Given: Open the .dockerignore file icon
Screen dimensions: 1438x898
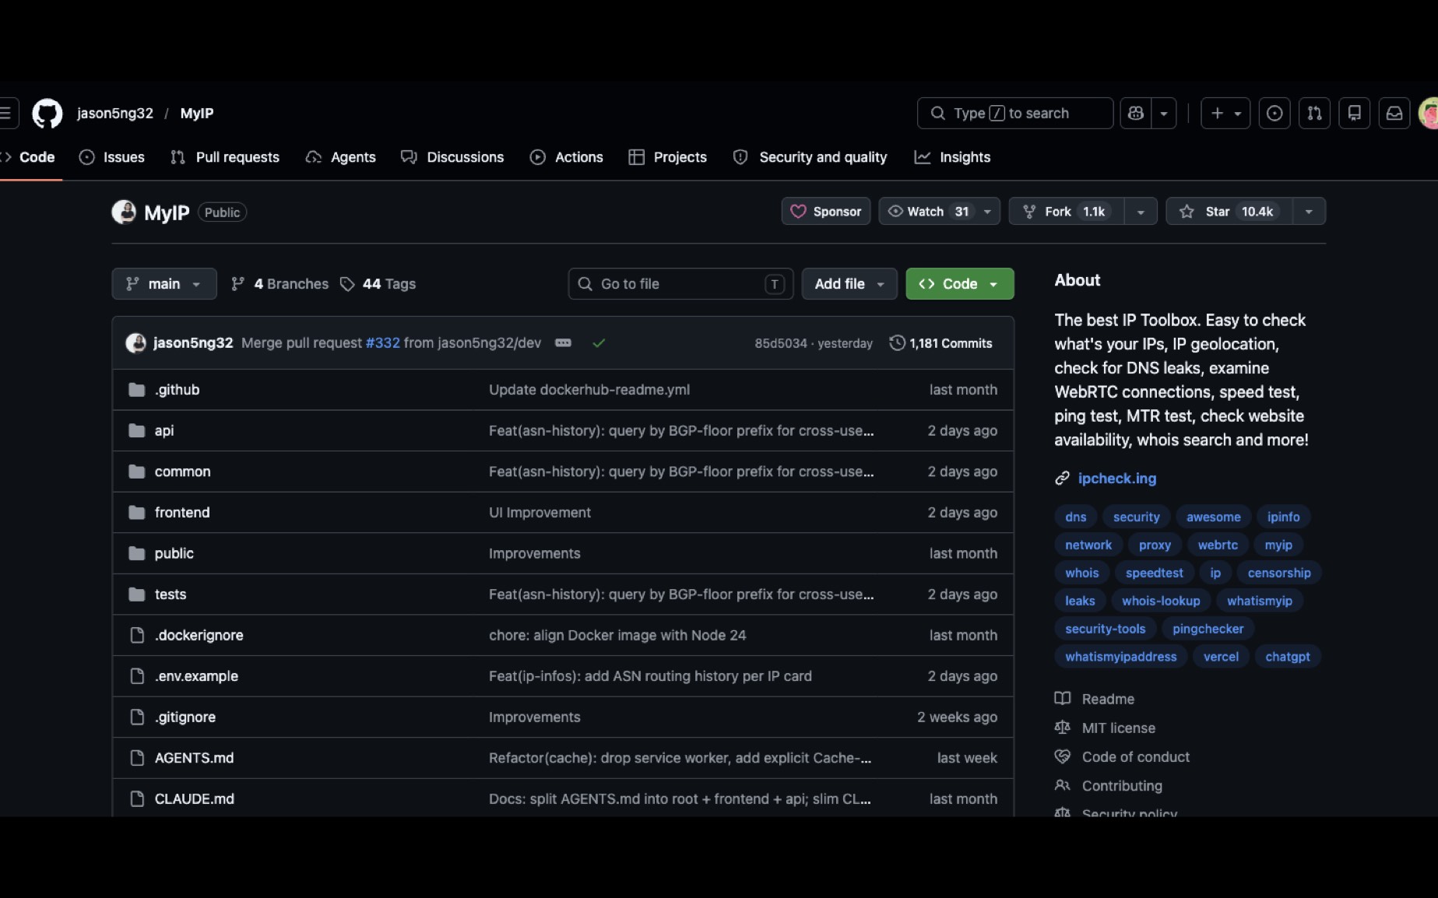Looking at the screenshot, I should point(137,635).
